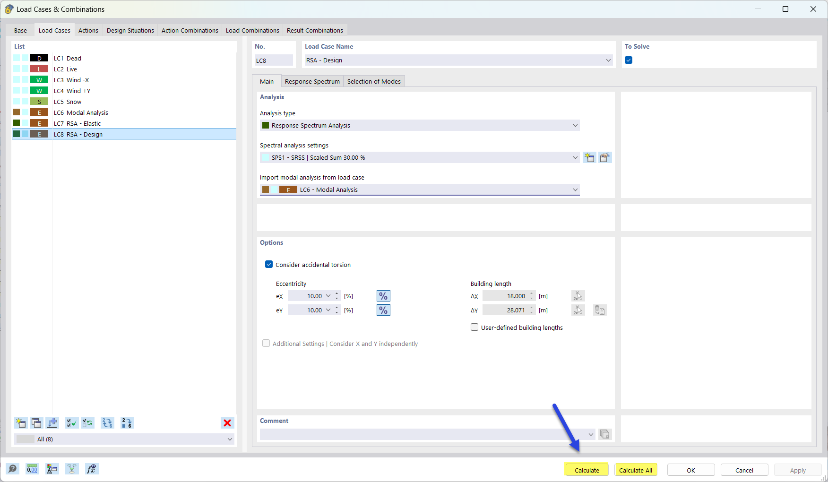Open the Result Combinations tab

(x=314, y=30)
